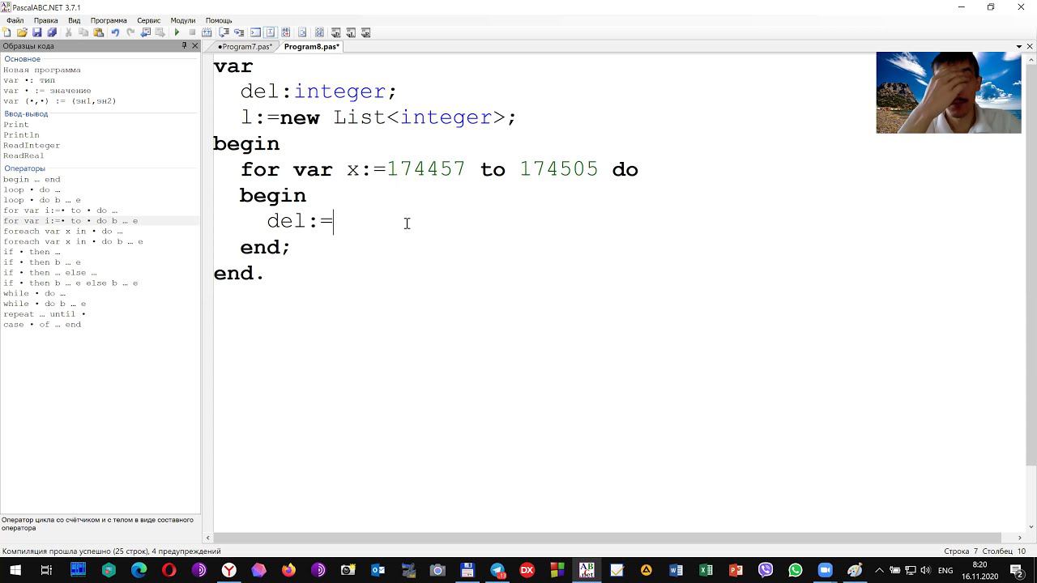The height and width of the screenshot is (583, 1037).
Task: Open the Модули menu
Action: [183, 20]
